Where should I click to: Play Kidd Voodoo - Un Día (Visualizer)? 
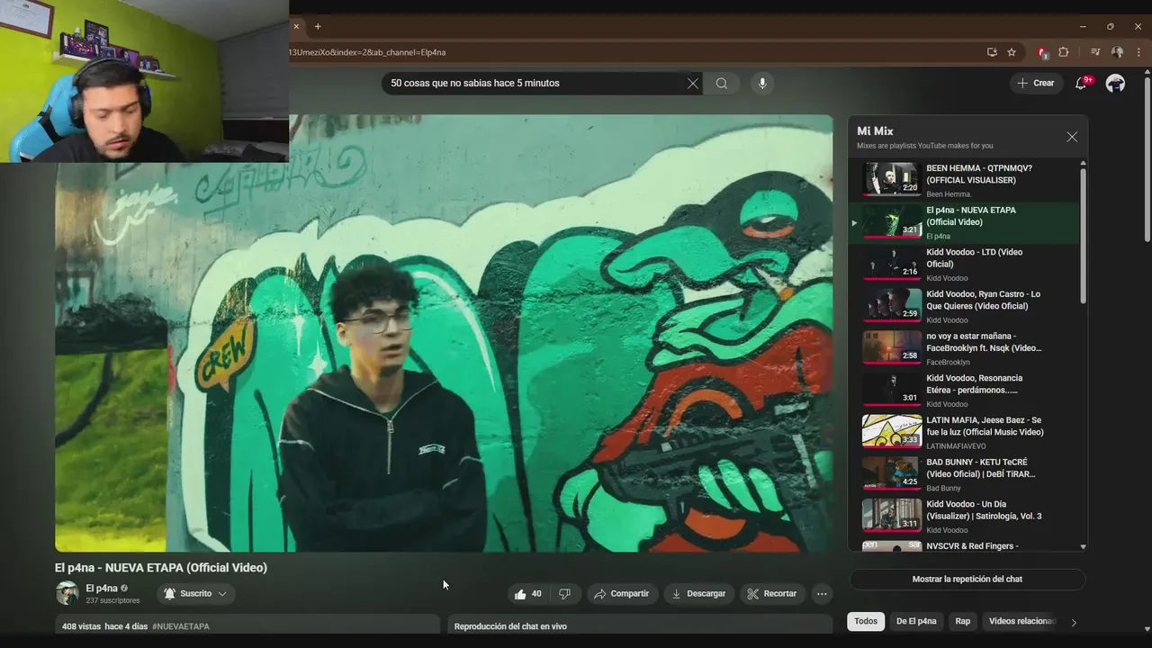(x=963, y=517)
